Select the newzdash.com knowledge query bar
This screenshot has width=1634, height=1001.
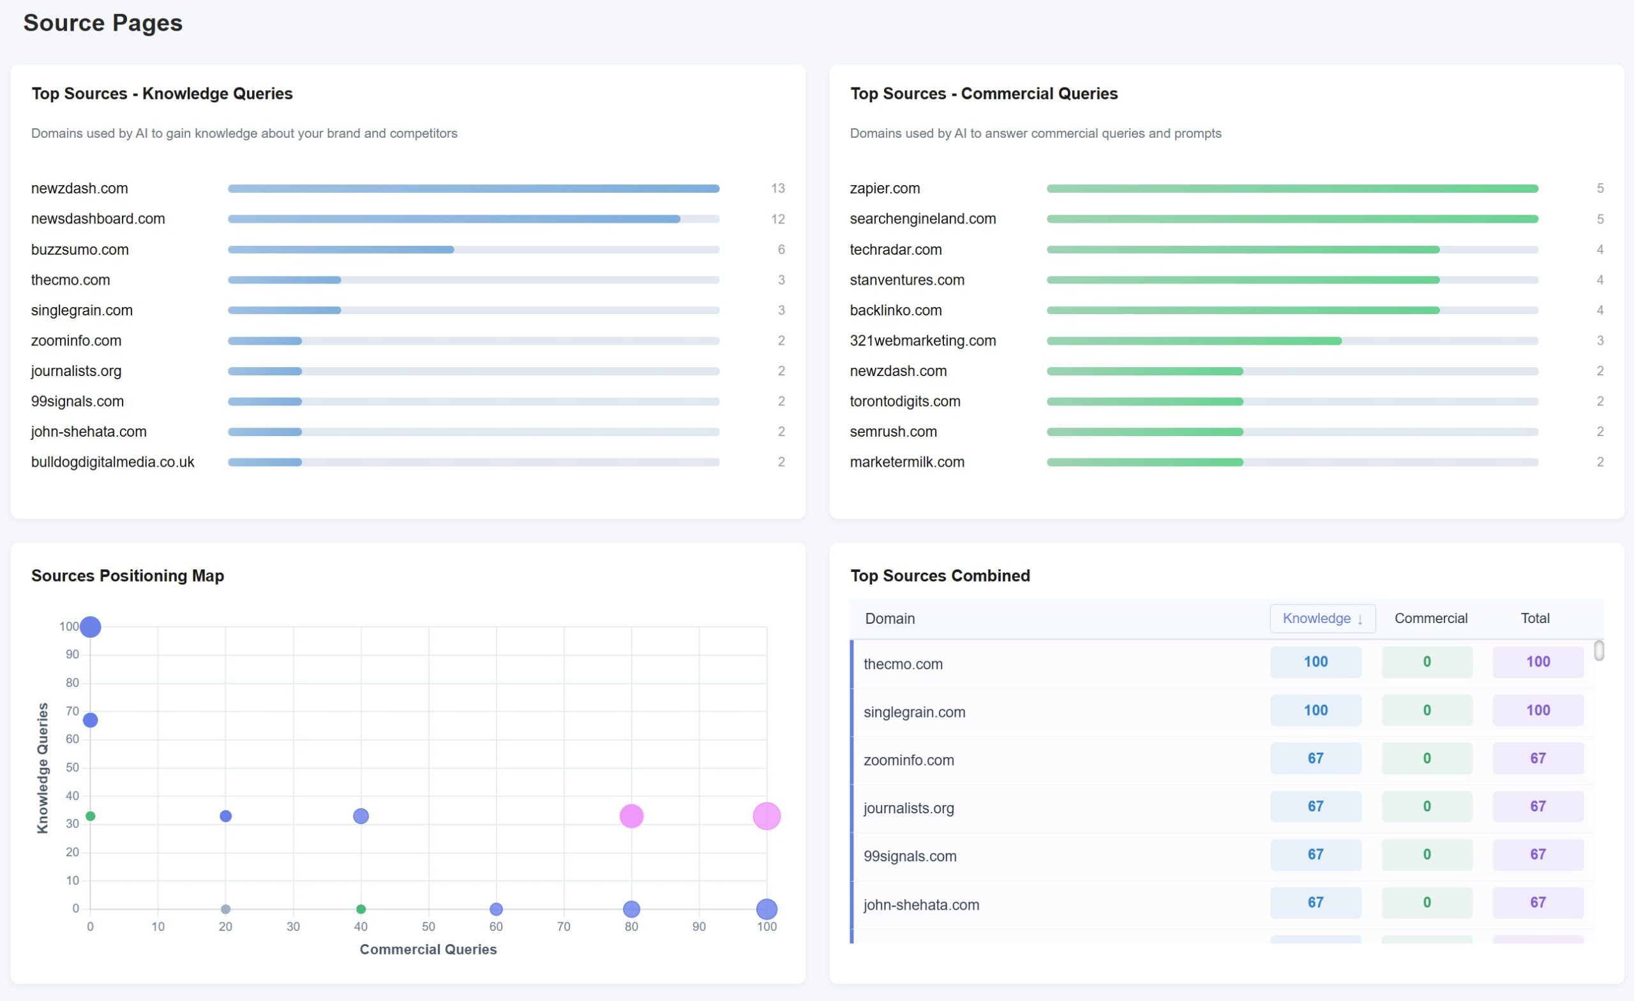[x=473, y=188]
